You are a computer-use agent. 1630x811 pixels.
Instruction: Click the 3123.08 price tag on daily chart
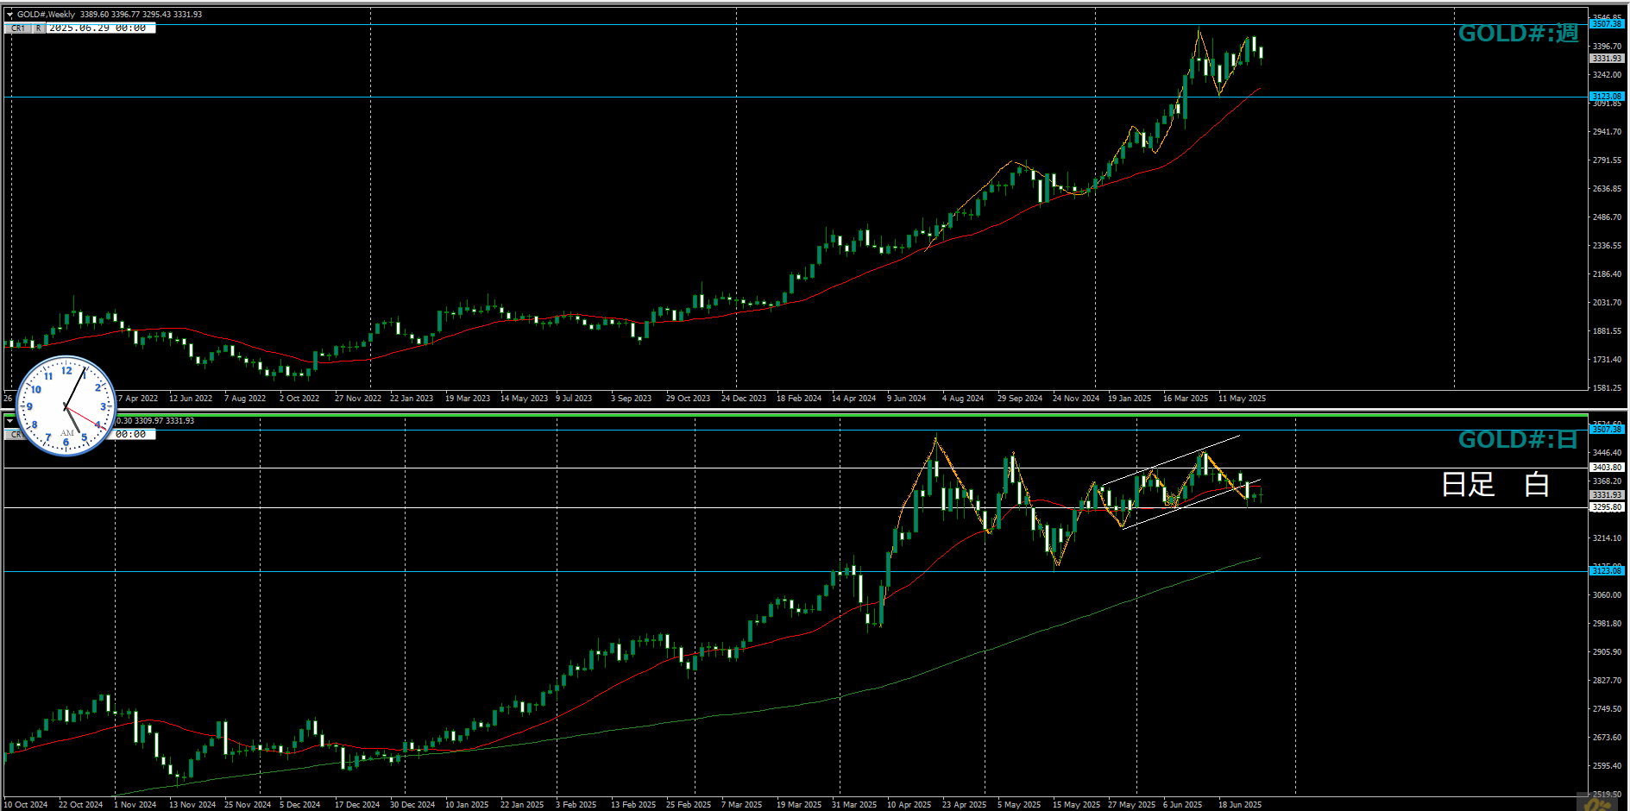pos(1607,571)
